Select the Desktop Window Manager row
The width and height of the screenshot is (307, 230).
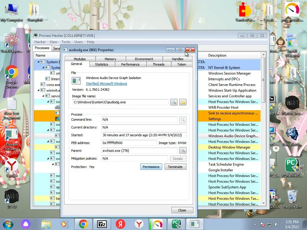(x=229, y=147)
